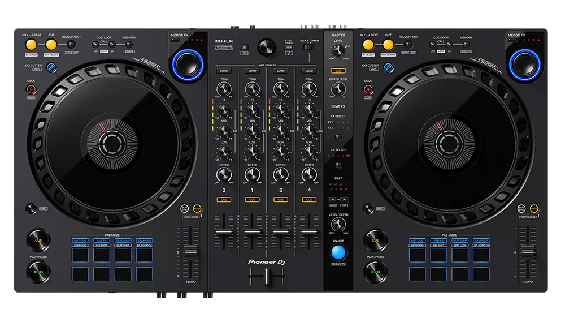Turn Beat FX on with blue ON/OFF button

tap(338, 252)
